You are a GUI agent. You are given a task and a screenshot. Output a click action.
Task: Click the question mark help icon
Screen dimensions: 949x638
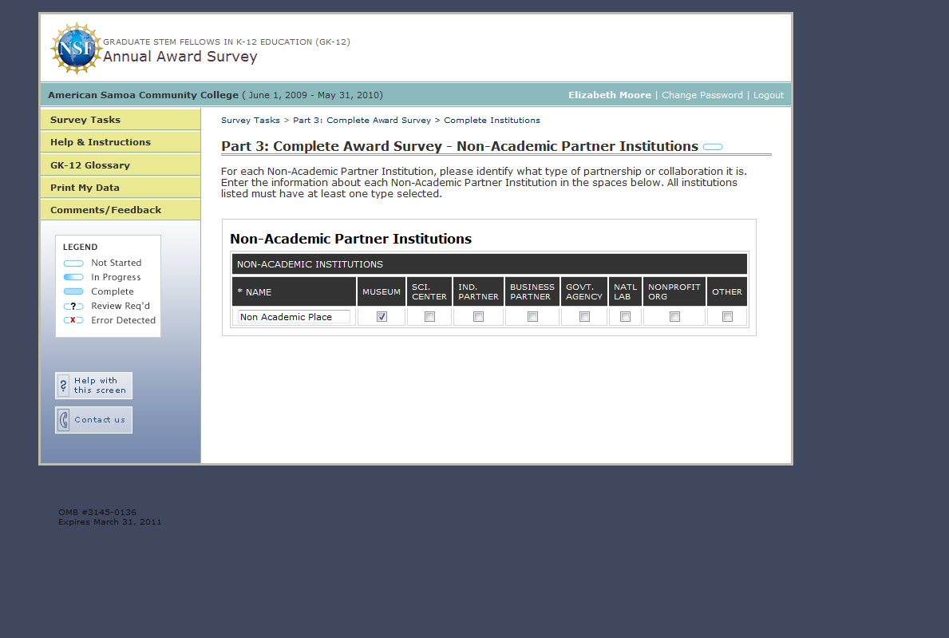[x=64, y=386]
